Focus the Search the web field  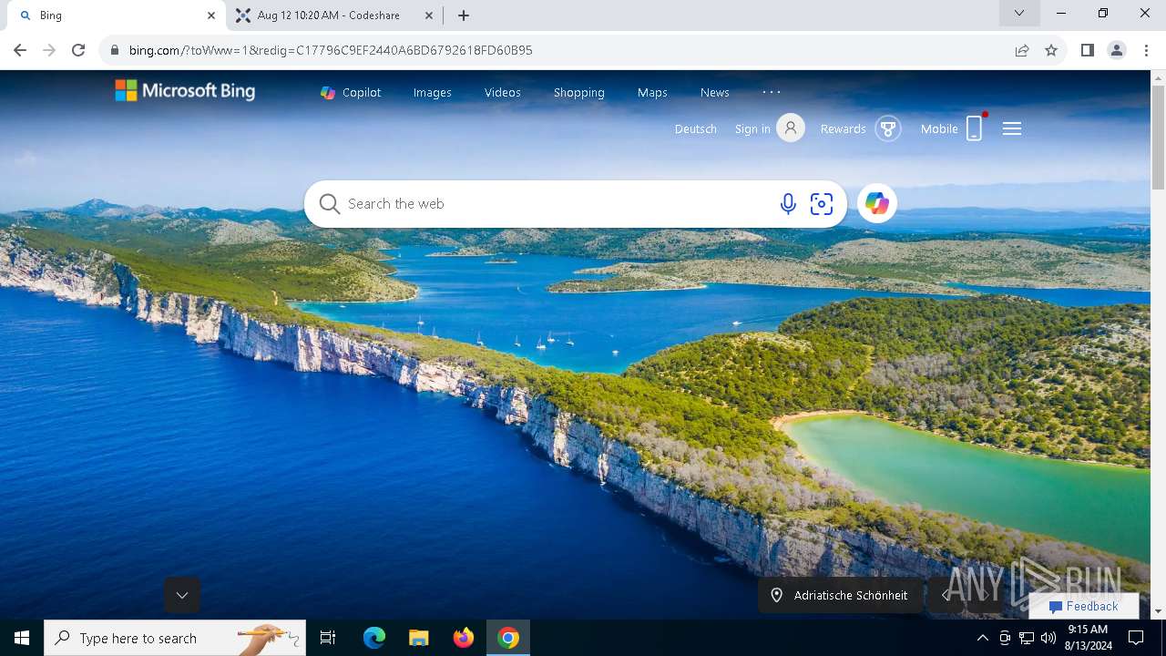click(x=556, y=204)
